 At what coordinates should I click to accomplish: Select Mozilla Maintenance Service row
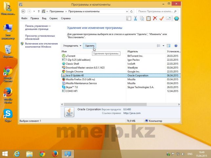121,83
